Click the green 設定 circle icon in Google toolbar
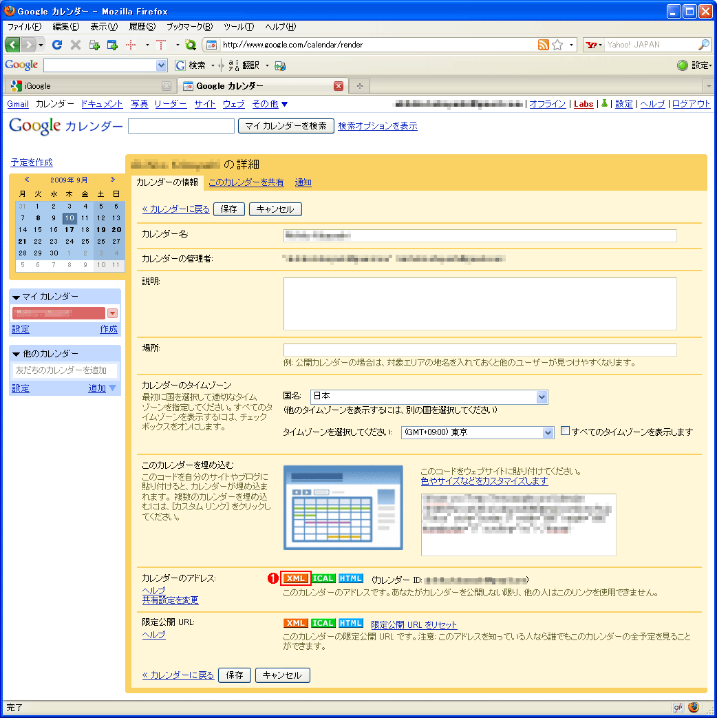Viewport: 717px width, 718px height. pyautogui.click(x=682, y=65)
